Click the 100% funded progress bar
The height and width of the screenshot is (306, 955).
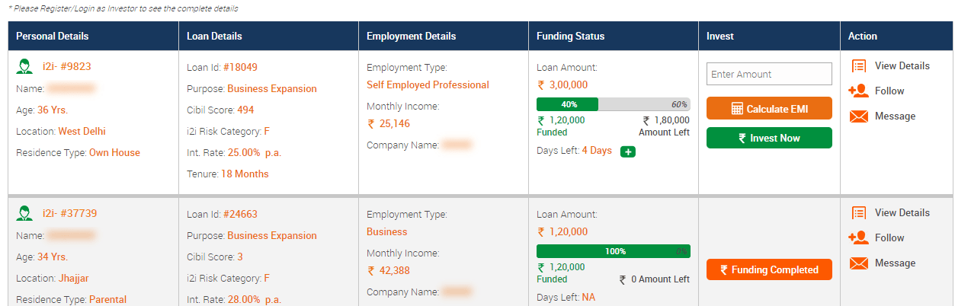point(614,251)
